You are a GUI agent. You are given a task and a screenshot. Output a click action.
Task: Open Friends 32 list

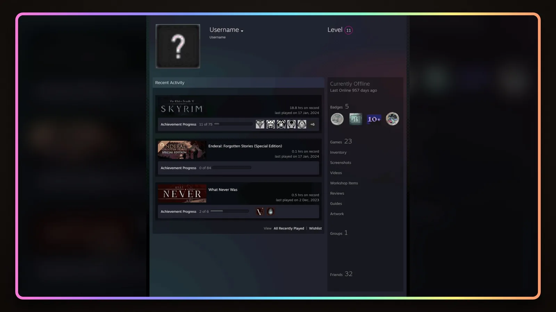pyautogui.click(x=341, y=274)
